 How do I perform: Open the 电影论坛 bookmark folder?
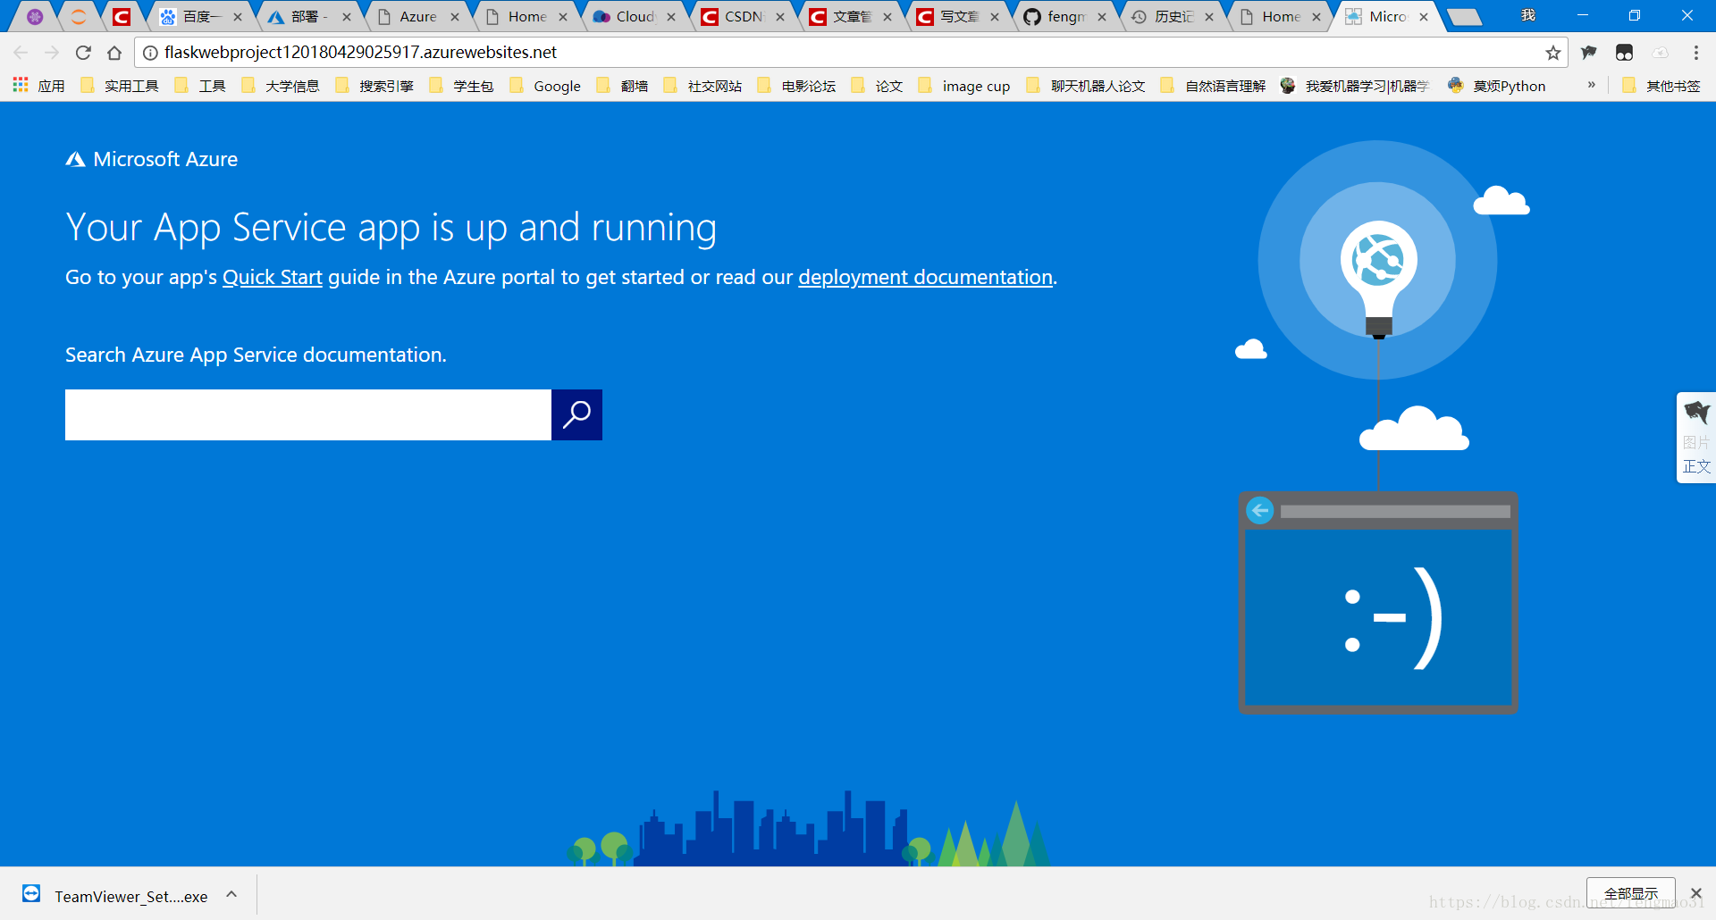click(796, 86)
